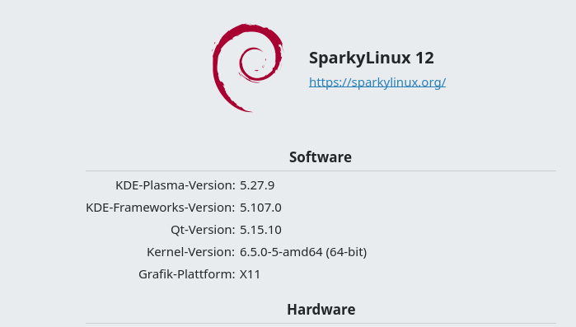Image resolution: width=576 pixels, height=327 pixels.
Task: Select the Plasma version value 5.27.9
Action: (257, 185)
